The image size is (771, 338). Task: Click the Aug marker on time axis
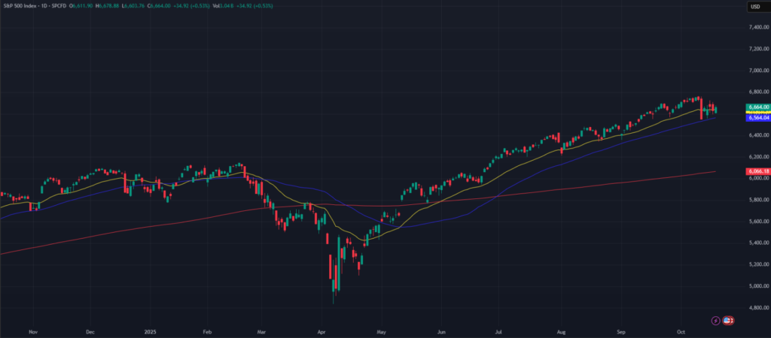click(561, 330)
